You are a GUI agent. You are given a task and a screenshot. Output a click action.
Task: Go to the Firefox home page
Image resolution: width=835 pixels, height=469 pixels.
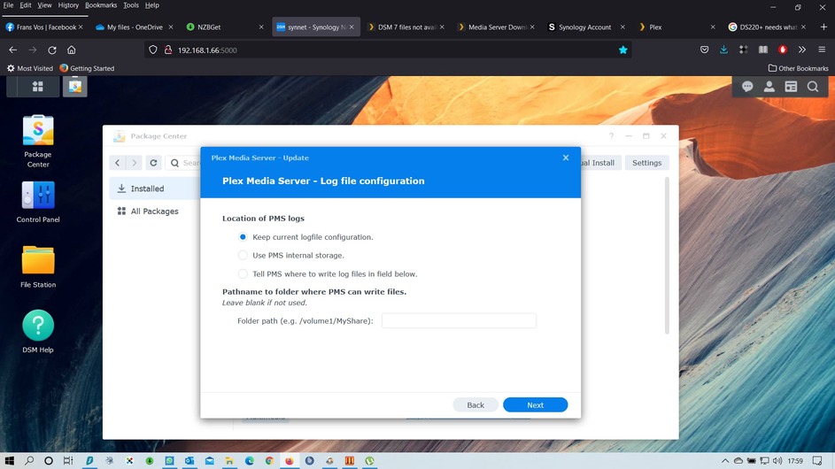click(72, 50)
